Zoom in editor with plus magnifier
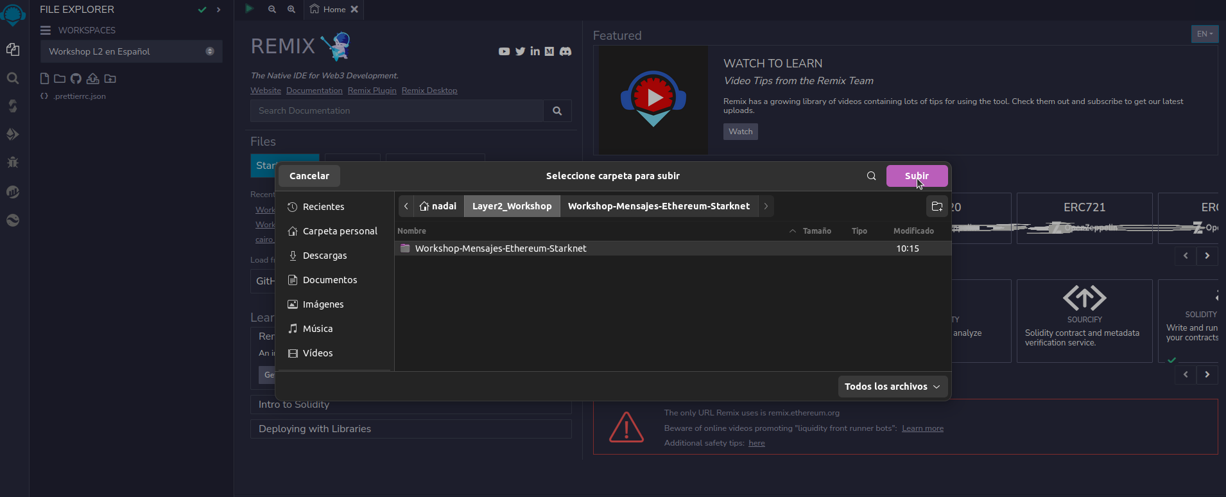The height and width of the screenshot is (497, 1226). click(291, 9)
